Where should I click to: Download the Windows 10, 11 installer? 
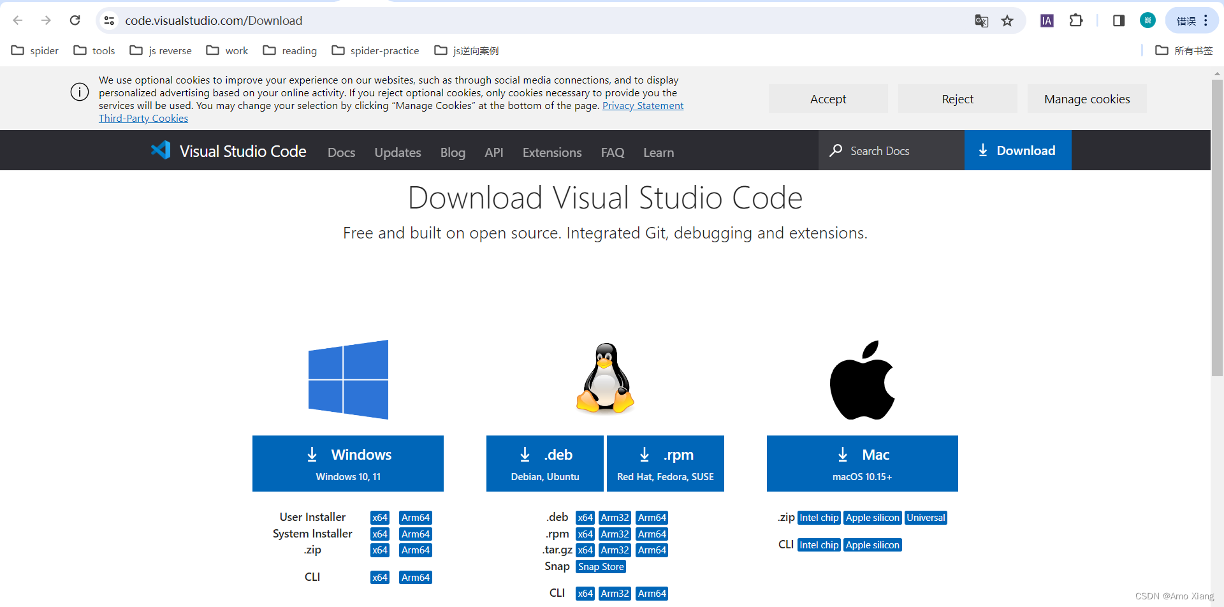tap(348, 464)
